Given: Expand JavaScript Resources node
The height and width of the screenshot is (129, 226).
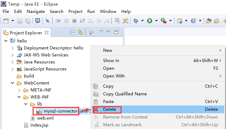Looking at the screenshot, I should [12, 69].
